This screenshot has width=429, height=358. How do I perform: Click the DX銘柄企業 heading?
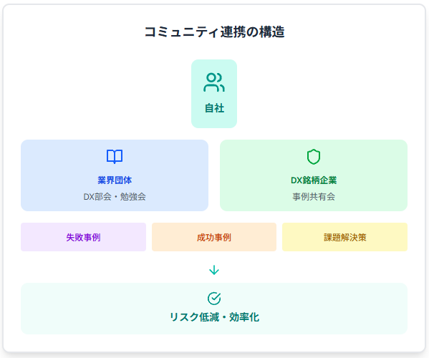314,180
